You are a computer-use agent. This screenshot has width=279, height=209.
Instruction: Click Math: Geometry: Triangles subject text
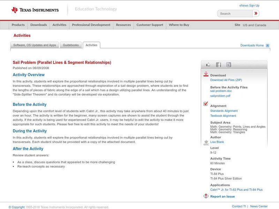point(228,132)
